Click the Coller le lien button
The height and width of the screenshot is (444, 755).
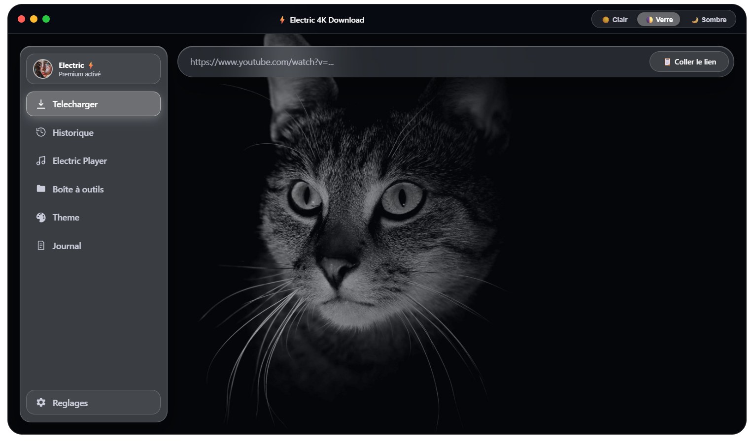[689, 62]
